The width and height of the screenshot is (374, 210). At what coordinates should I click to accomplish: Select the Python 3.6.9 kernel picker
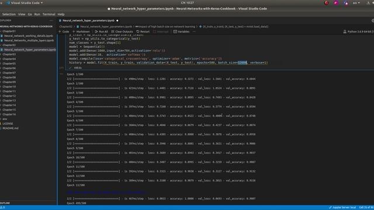pos(358,32)
